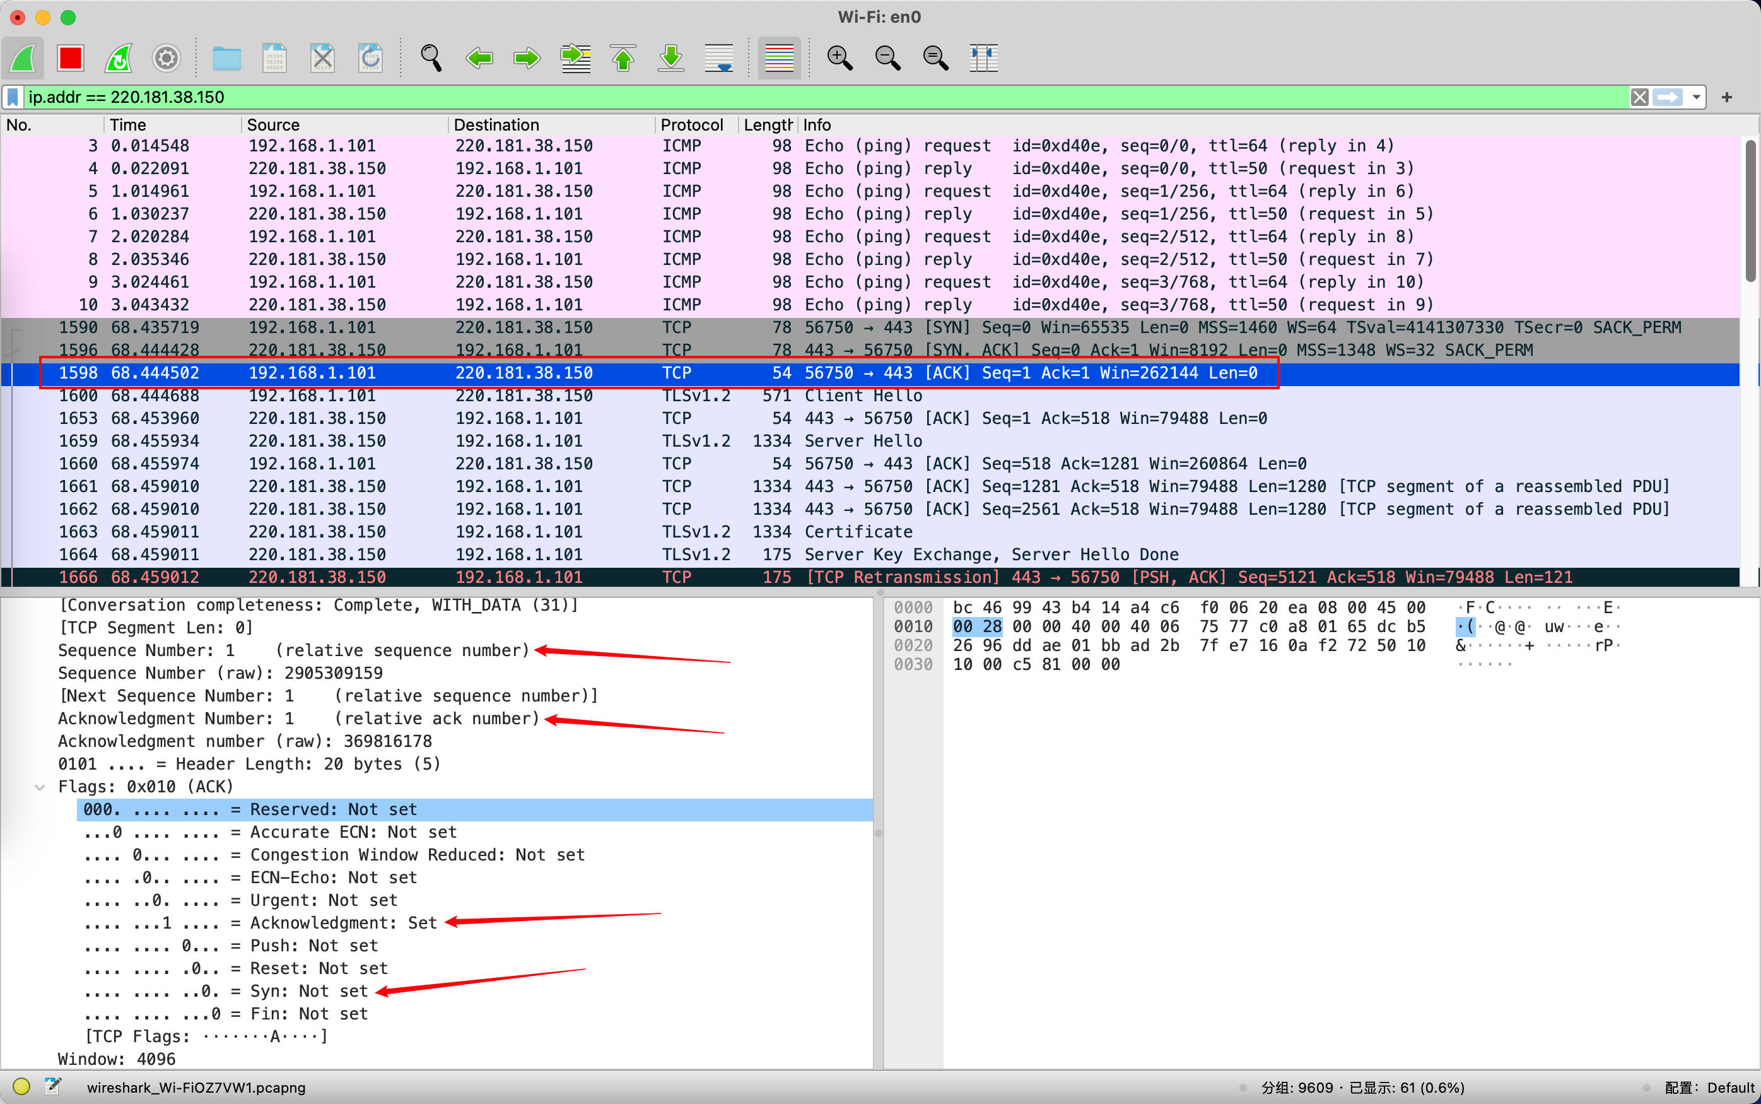Select Syn: Not set flag line
Viewport: 1761px width, 1104px height.
(226, 992)
